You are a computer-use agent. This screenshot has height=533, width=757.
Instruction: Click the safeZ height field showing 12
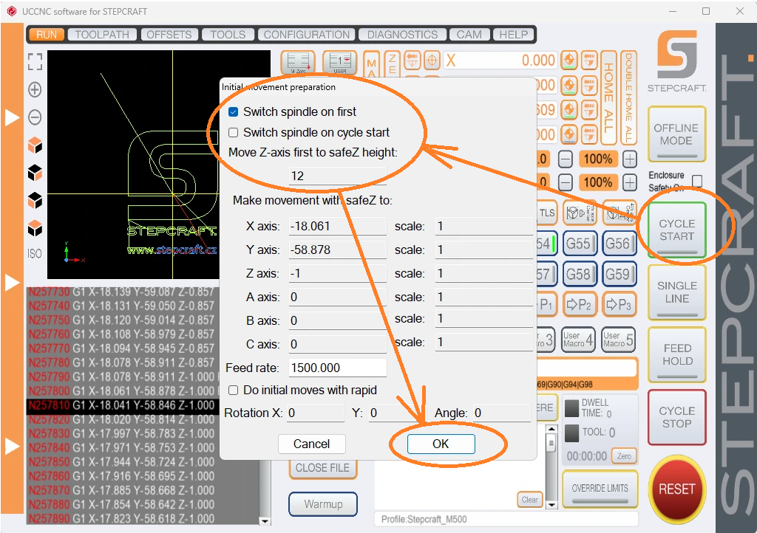[337, 176]
